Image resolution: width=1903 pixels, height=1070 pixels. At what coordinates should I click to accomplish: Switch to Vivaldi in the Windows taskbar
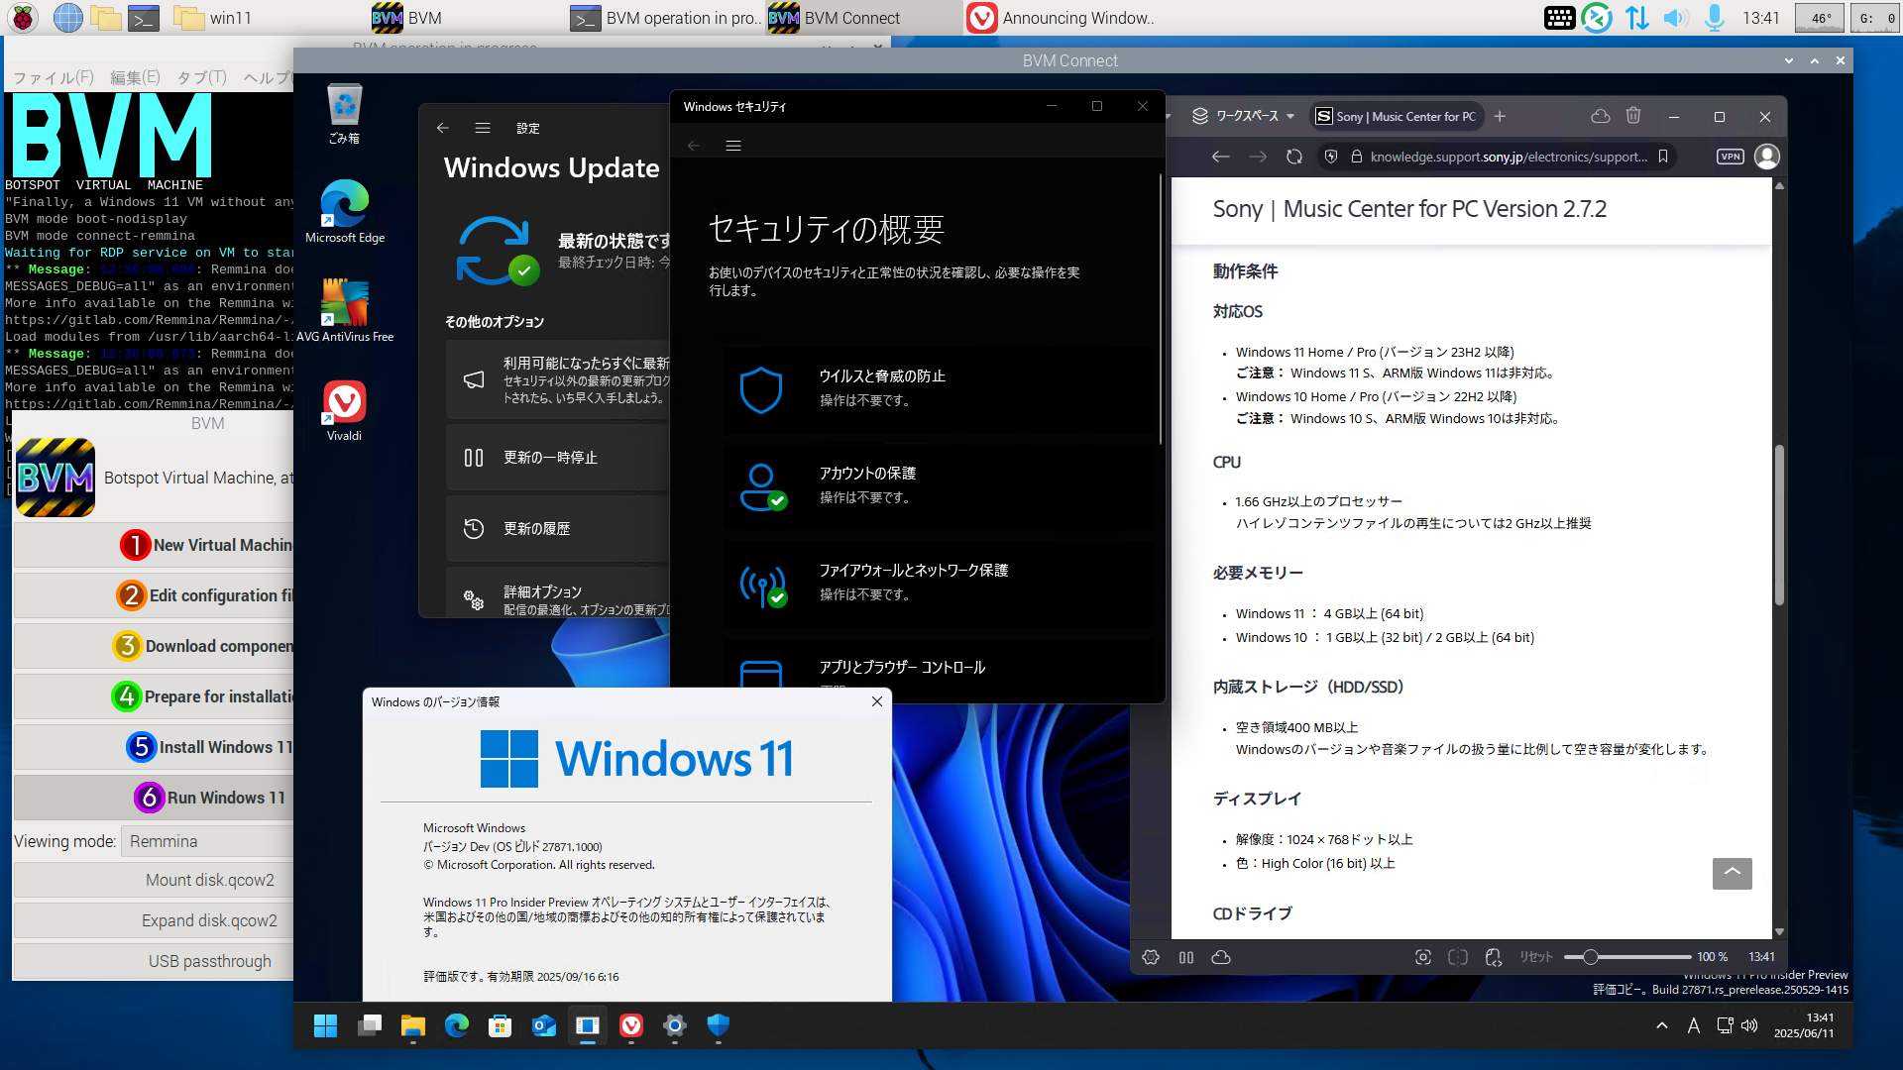click(631, 1025)
